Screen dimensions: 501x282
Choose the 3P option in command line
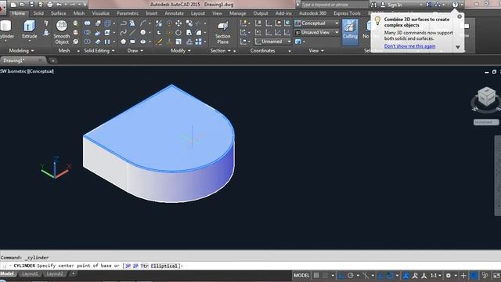tap(128, 266)
